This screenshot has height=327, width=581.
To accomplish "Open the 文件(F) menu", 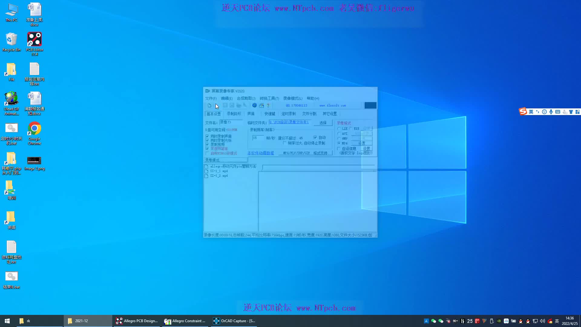I will [211, 98].
